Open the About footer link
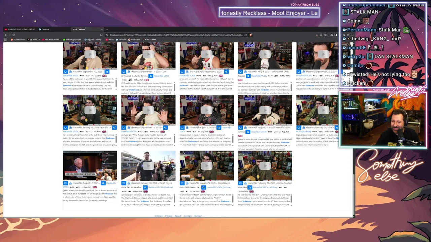The image size is (431, 242). click(x=178, y=216)
